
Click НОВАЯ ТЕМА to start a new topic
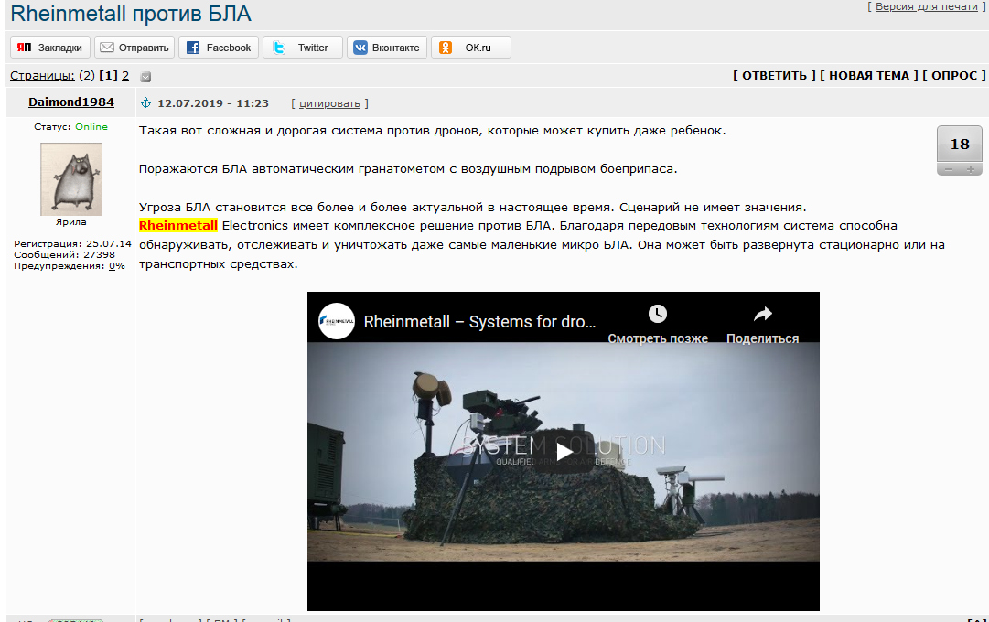click(869, 76)
